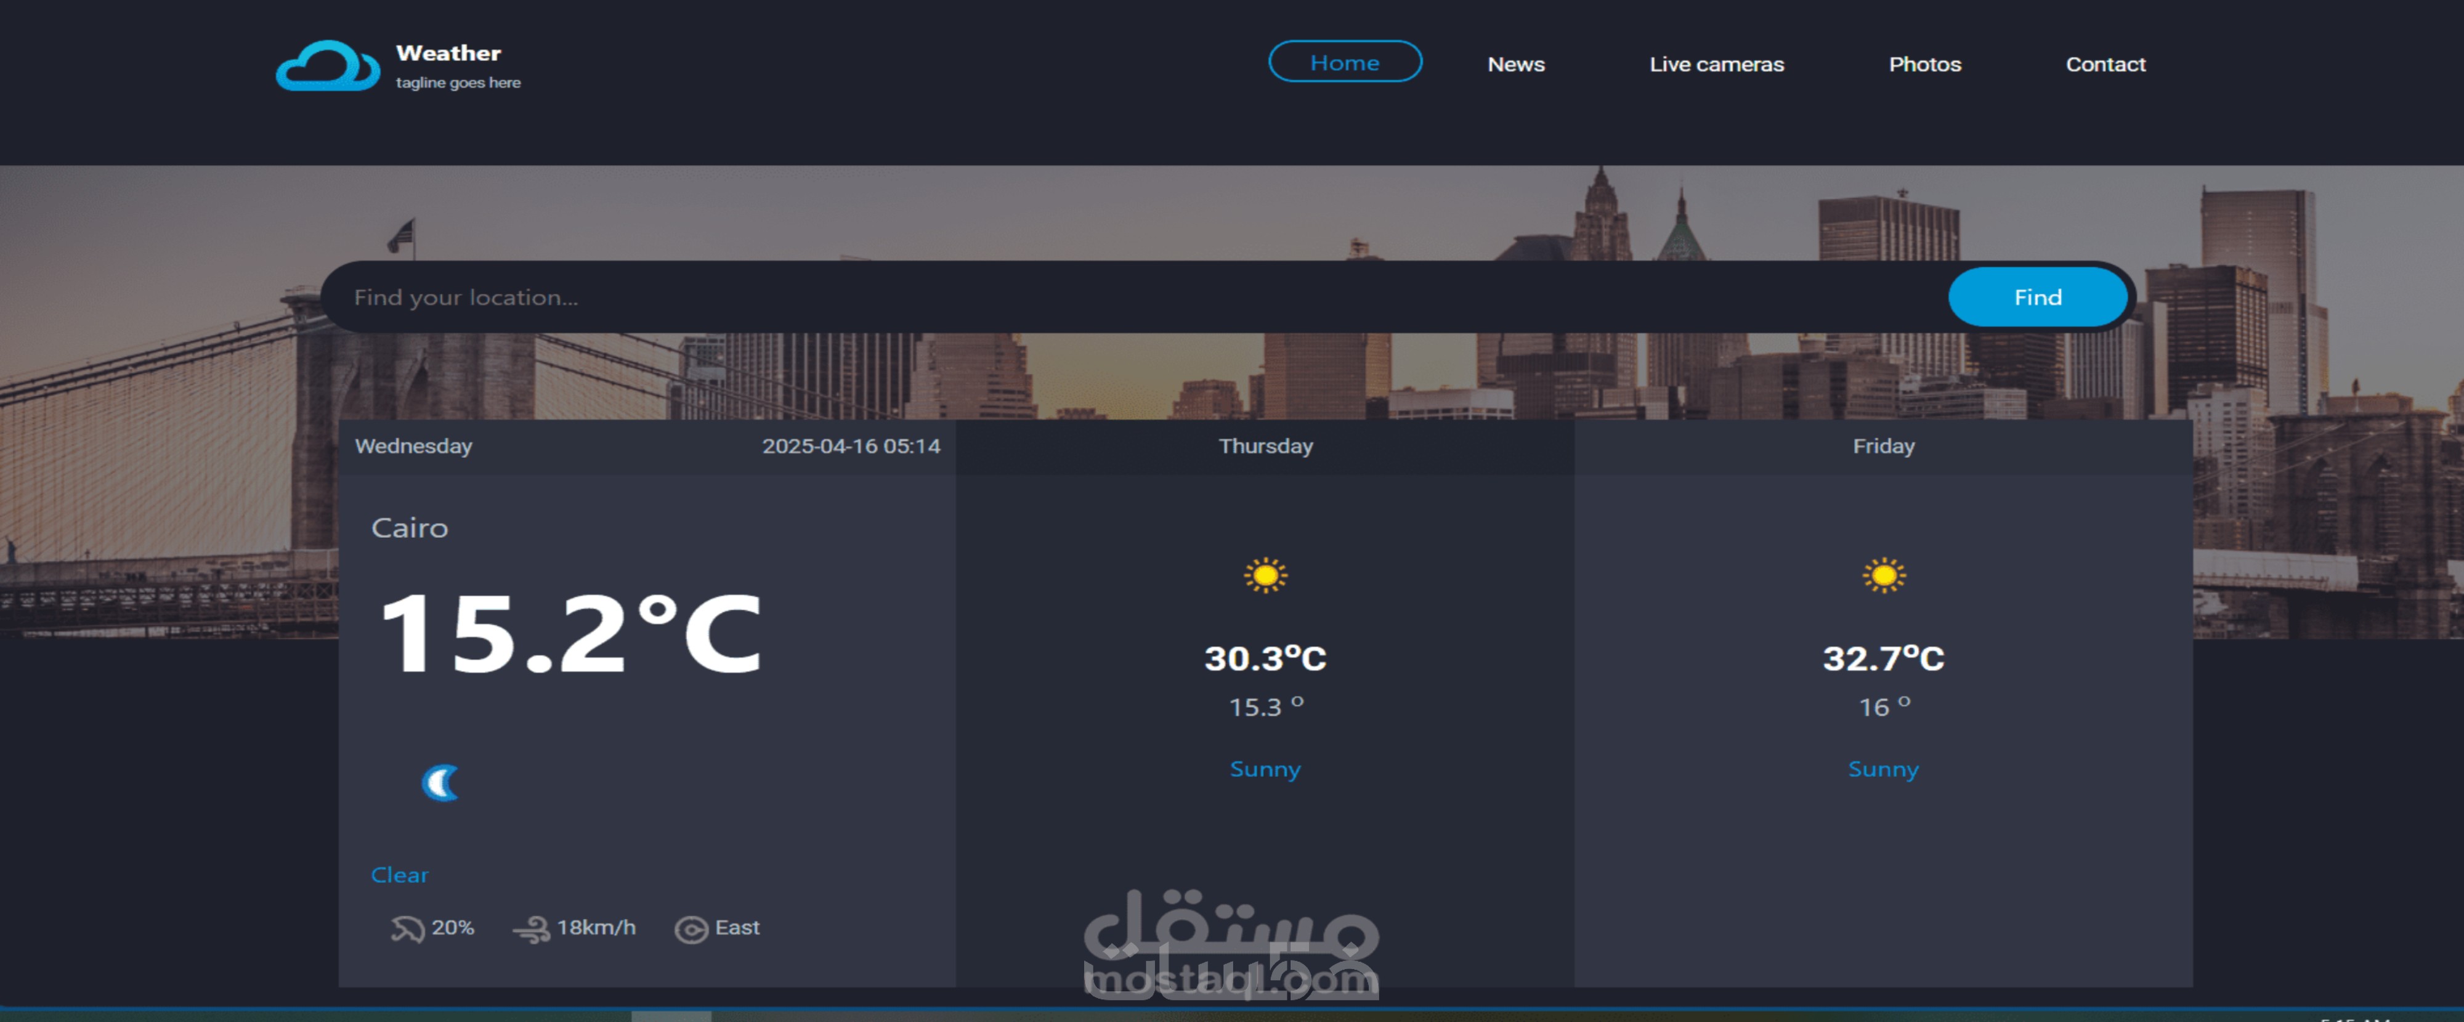Click the umbrella rain chance icon
Screen dimensions: 2464x1022
point(407,928)
